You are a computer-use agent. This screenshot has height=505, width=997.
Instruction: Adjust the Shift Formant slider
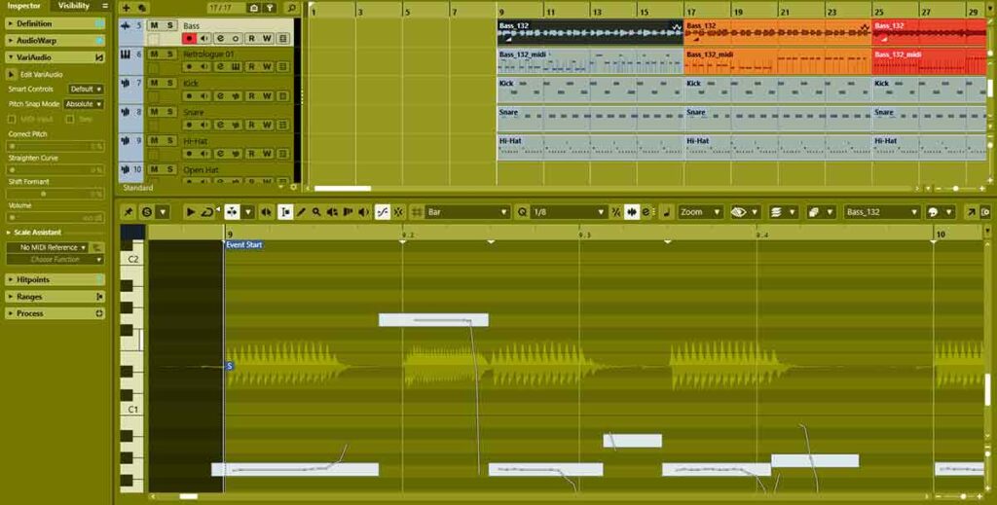point(55,194)
